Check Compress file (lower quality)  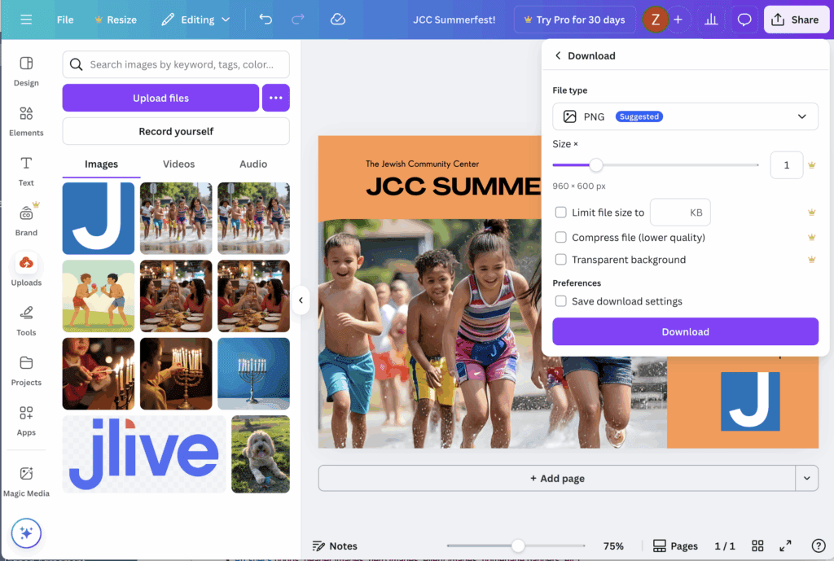pos(560,238)
